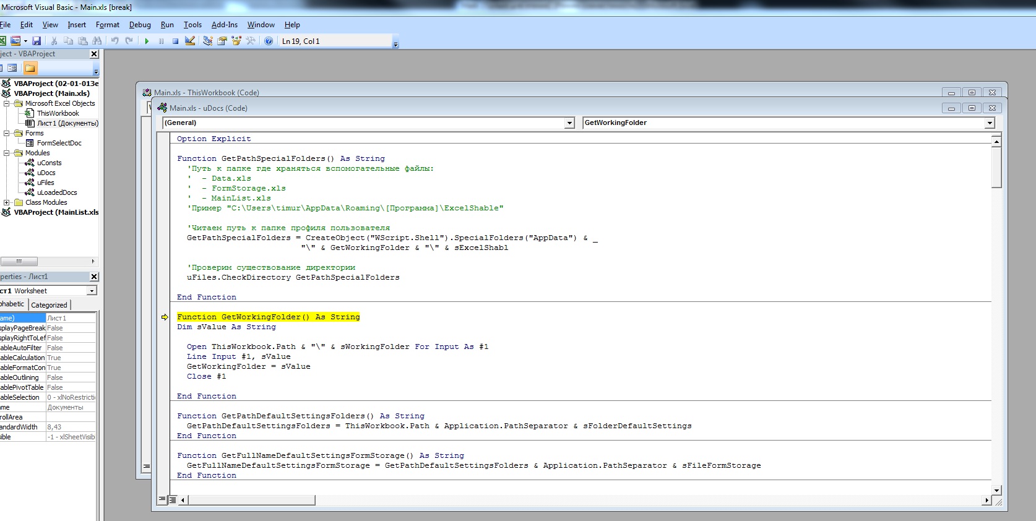Click the Reset stop square icon
This screenshot has height=521, width=1036.
click(175, 41)
